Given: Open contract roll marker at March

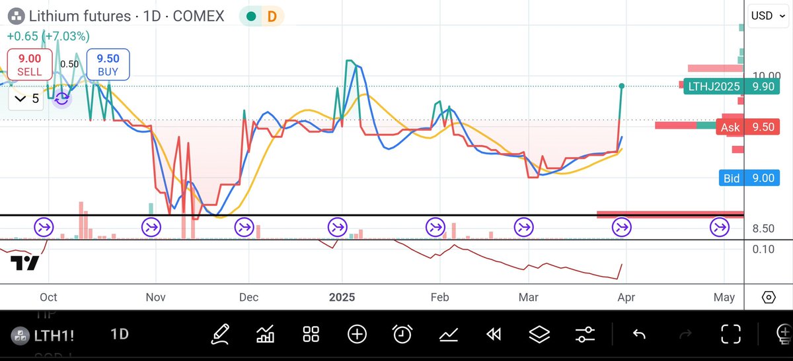Looking at the screenshot, I should coord(524,228).
